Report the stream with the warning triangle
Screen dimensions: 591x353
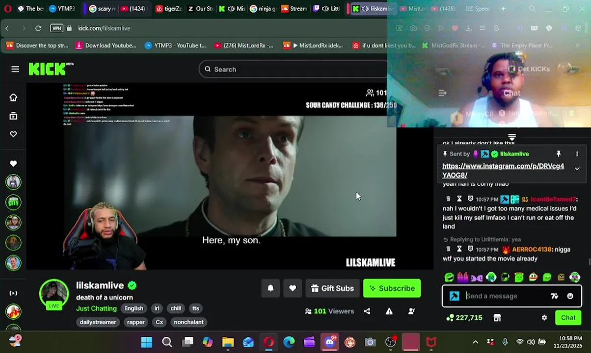pyautogui.click(x=389, y=311)
